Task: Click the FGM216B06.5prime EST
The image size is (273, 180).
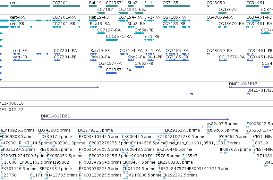Action: tap(125, 178)
